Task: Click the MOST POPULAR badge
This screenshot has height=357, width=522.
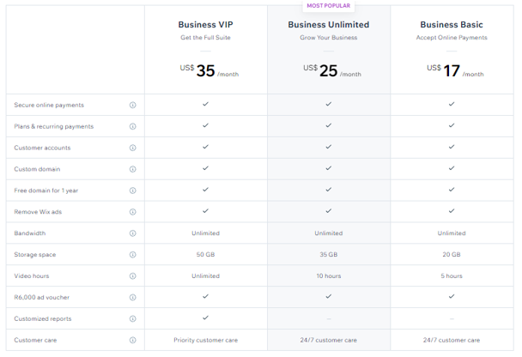Action: [x=329, y=6]
